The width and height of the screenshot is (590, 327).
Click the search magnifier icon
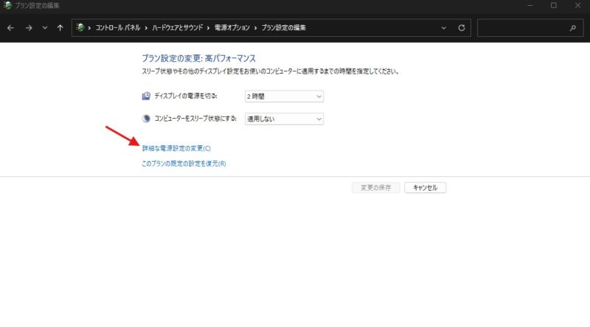tap(573, 28)
